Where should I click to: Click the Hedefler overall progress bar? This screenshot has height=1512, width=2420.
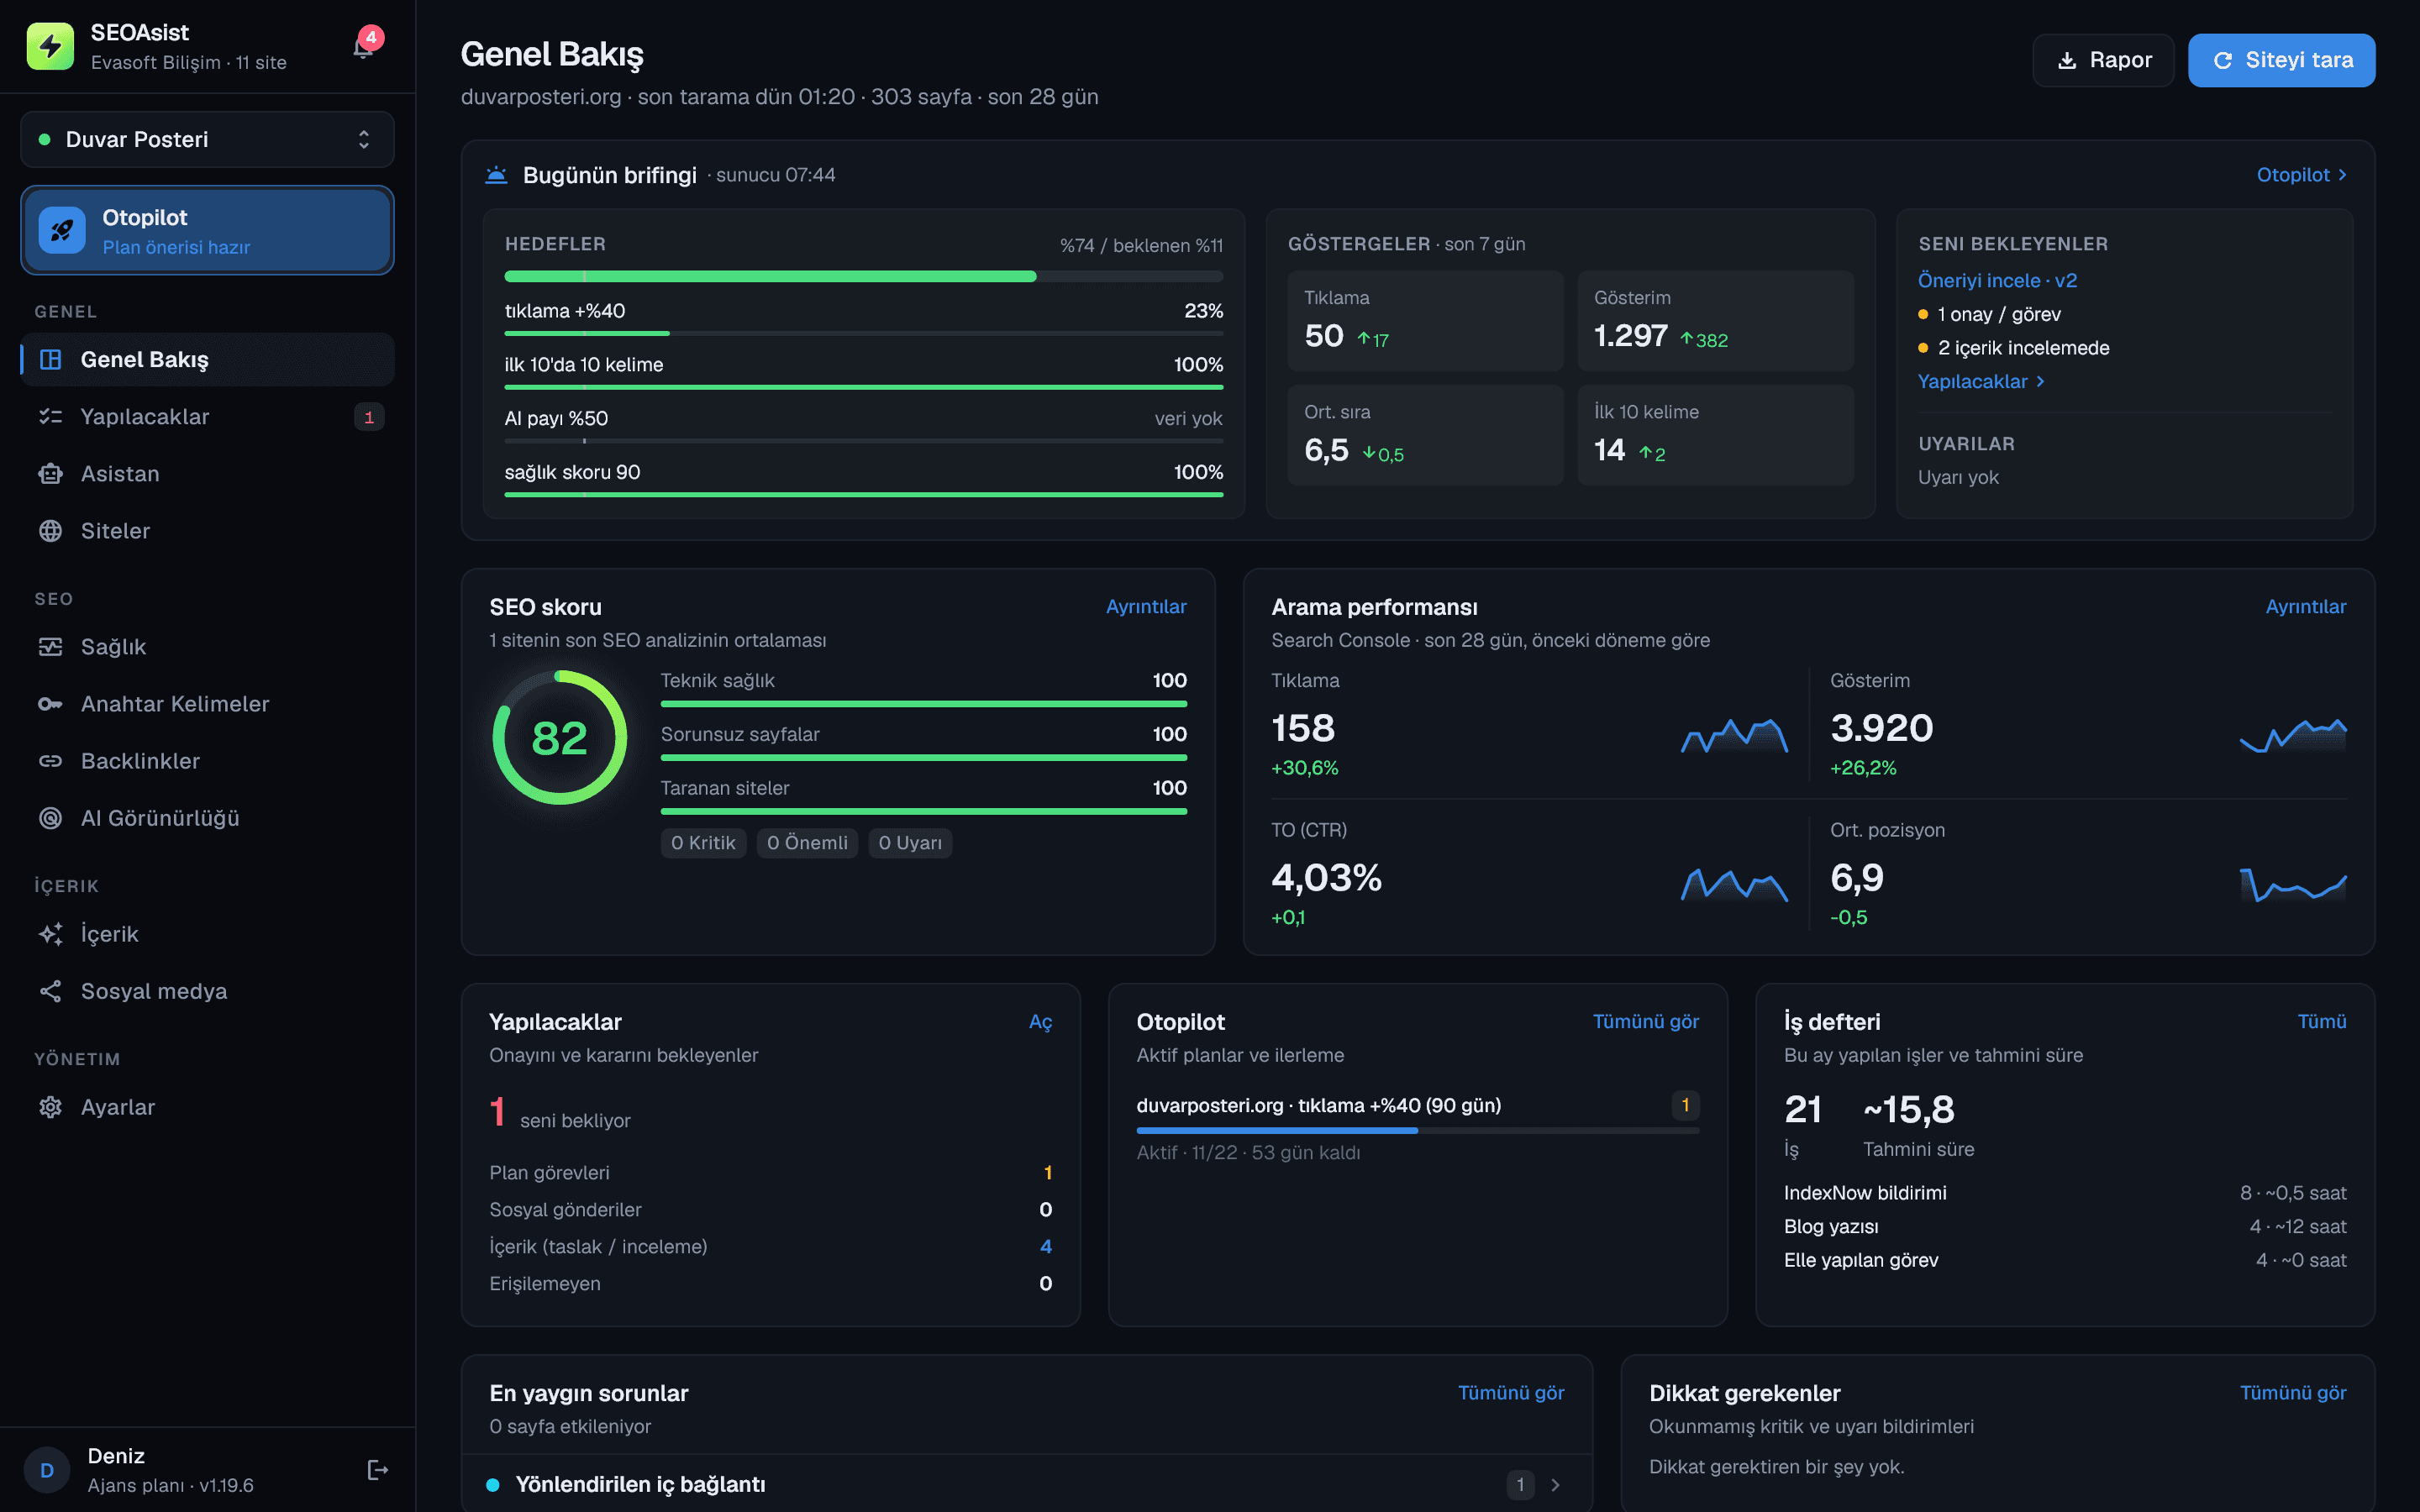pos(863,276)
